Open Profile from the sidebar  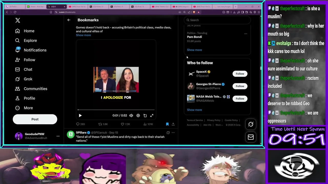(25, 98)
